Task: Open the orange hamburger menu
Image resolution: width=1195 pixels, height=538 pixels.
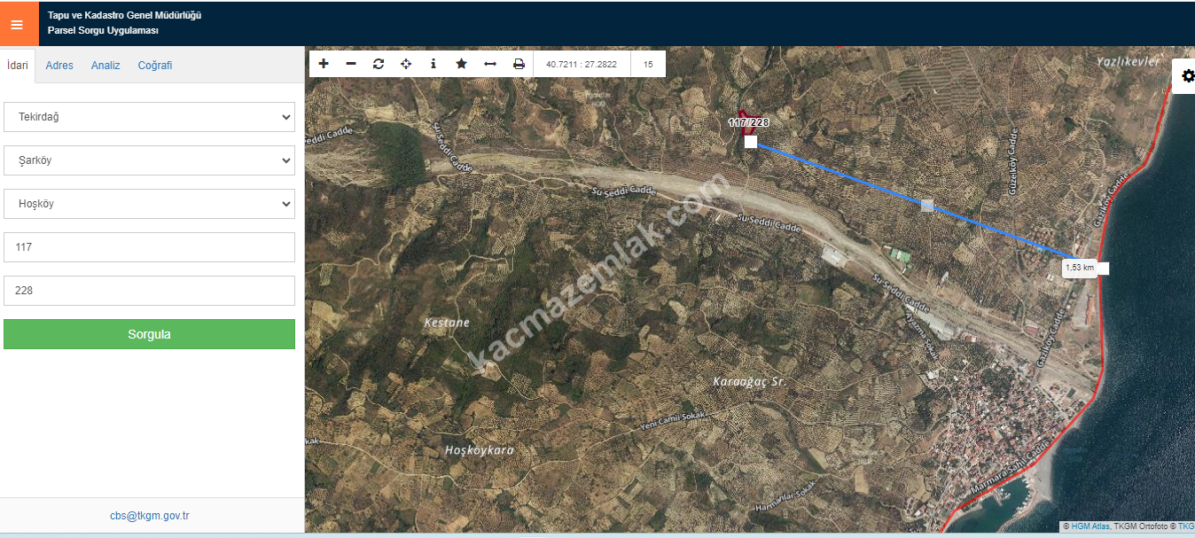Action: tap(18, 24)
